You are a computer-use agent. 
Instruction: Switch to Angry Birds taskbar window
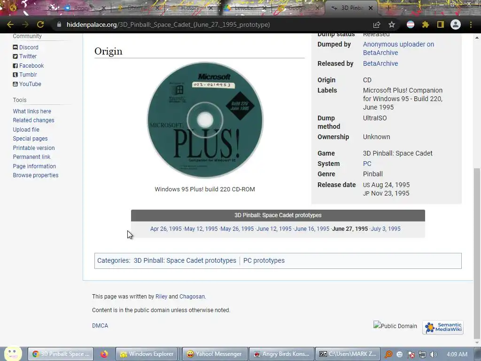tap(282, 354)
